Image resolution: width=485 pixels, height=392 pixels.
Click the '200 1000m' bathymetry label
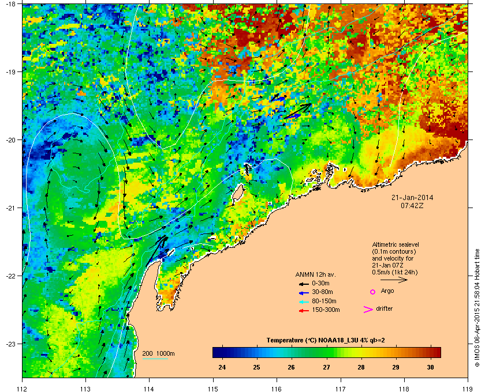pos(158,354)
